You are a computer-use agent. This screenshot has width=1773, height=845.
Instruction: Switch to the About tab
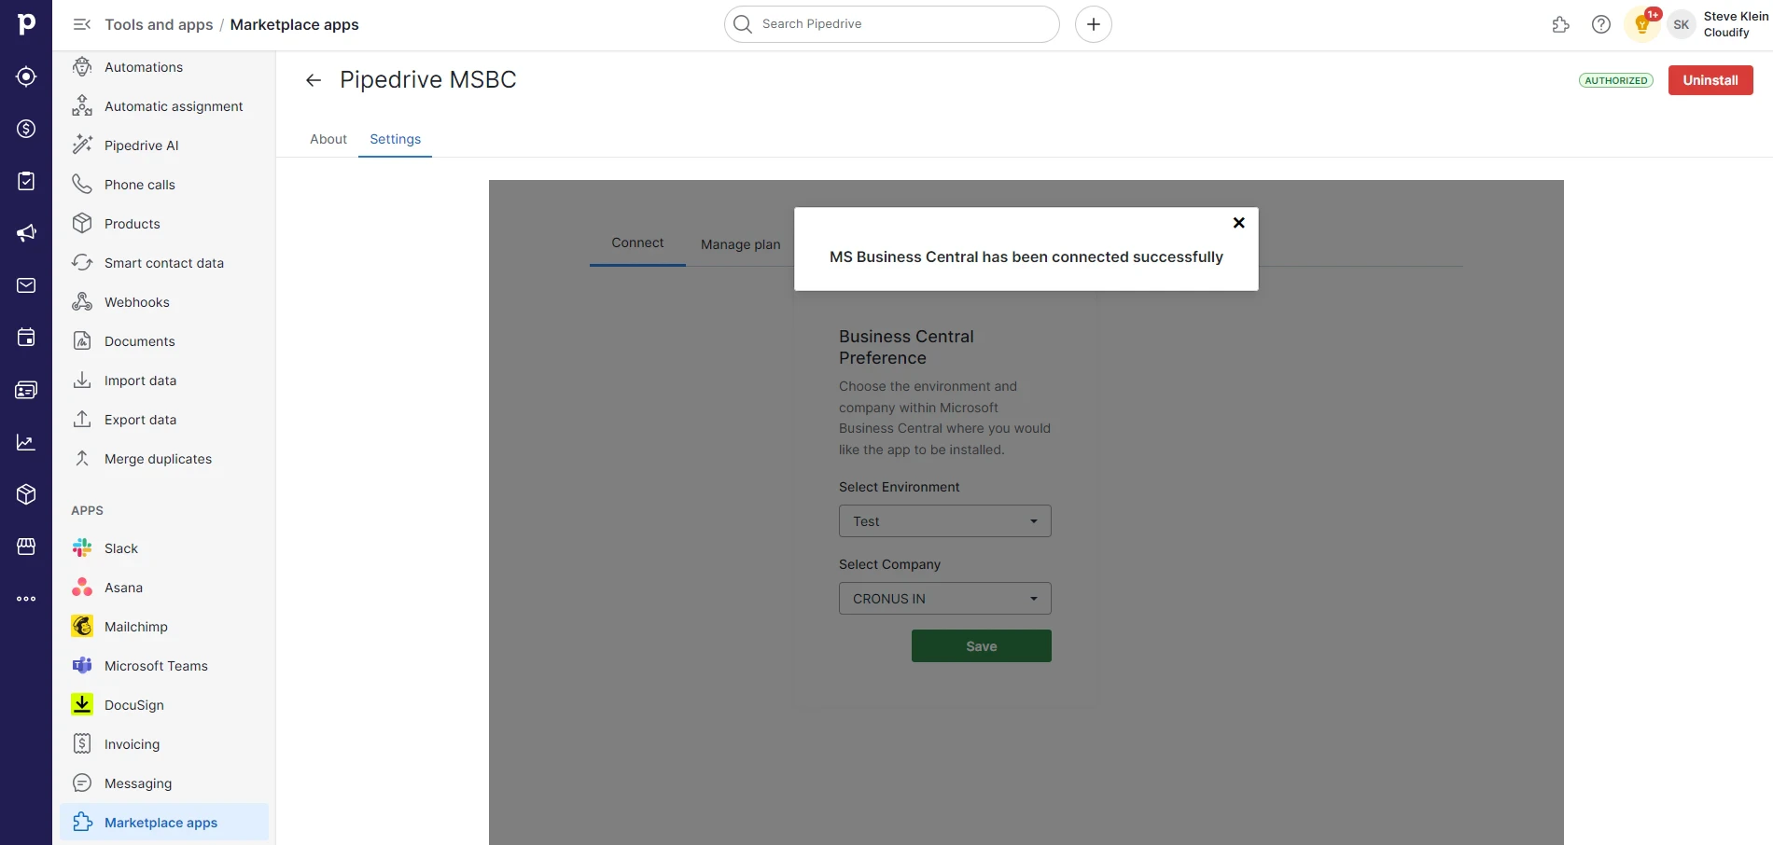328,139
